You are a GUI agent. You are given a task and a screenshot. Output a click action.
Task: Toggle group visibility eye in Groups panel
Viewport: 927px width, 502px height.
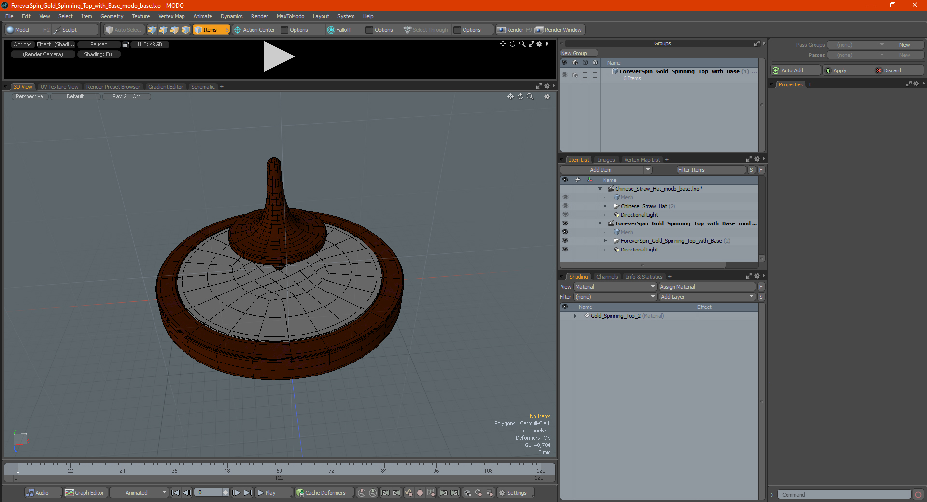point(564,75)
